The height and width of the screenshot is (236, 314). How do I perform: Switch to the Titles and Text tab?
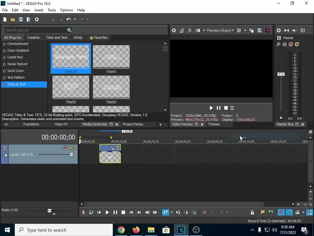pyautogui.click(x=56, y=37)
